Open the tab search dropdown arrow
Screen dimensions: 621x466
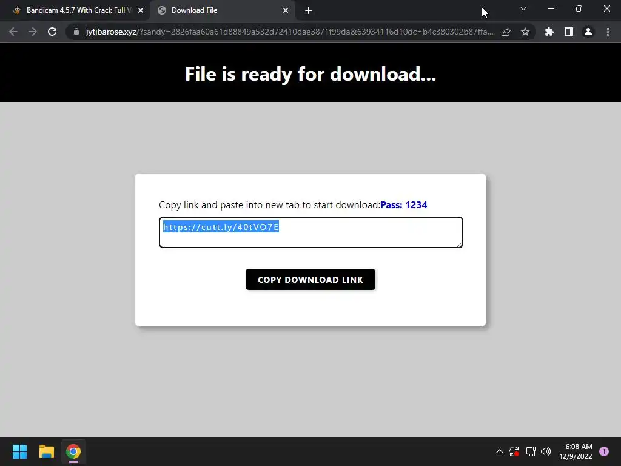click(523, 8)
